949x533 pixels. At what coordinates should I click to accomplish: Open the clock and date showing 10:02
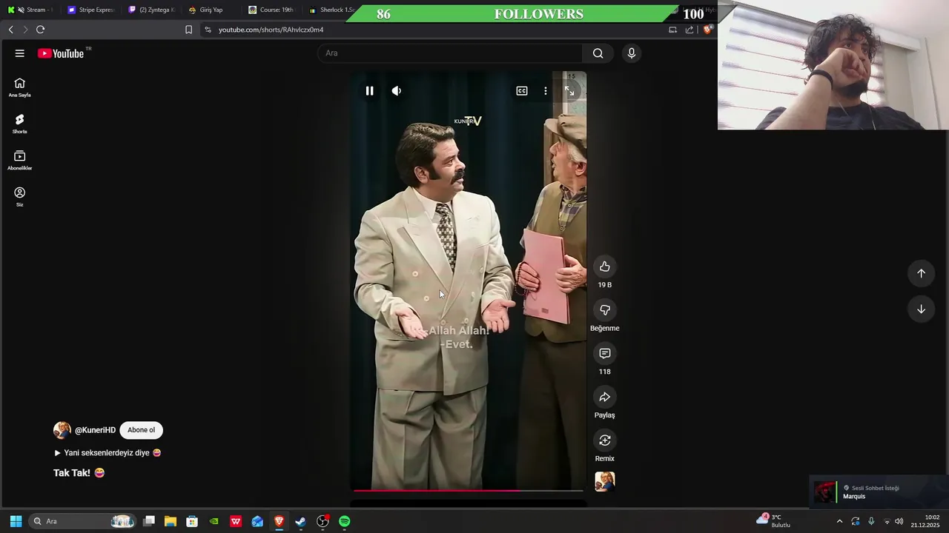pyautogui.click(x=925, y=521)
